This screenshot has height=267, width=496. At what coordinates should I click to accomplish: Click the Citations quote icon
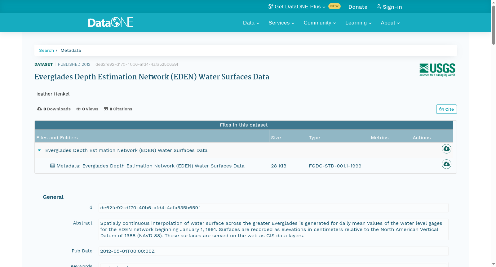coord(106,109)
